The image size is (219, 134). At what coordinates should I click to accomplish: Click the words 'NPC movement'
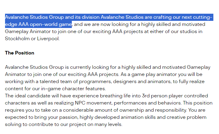pyautogui.click(x=93, y=103)
